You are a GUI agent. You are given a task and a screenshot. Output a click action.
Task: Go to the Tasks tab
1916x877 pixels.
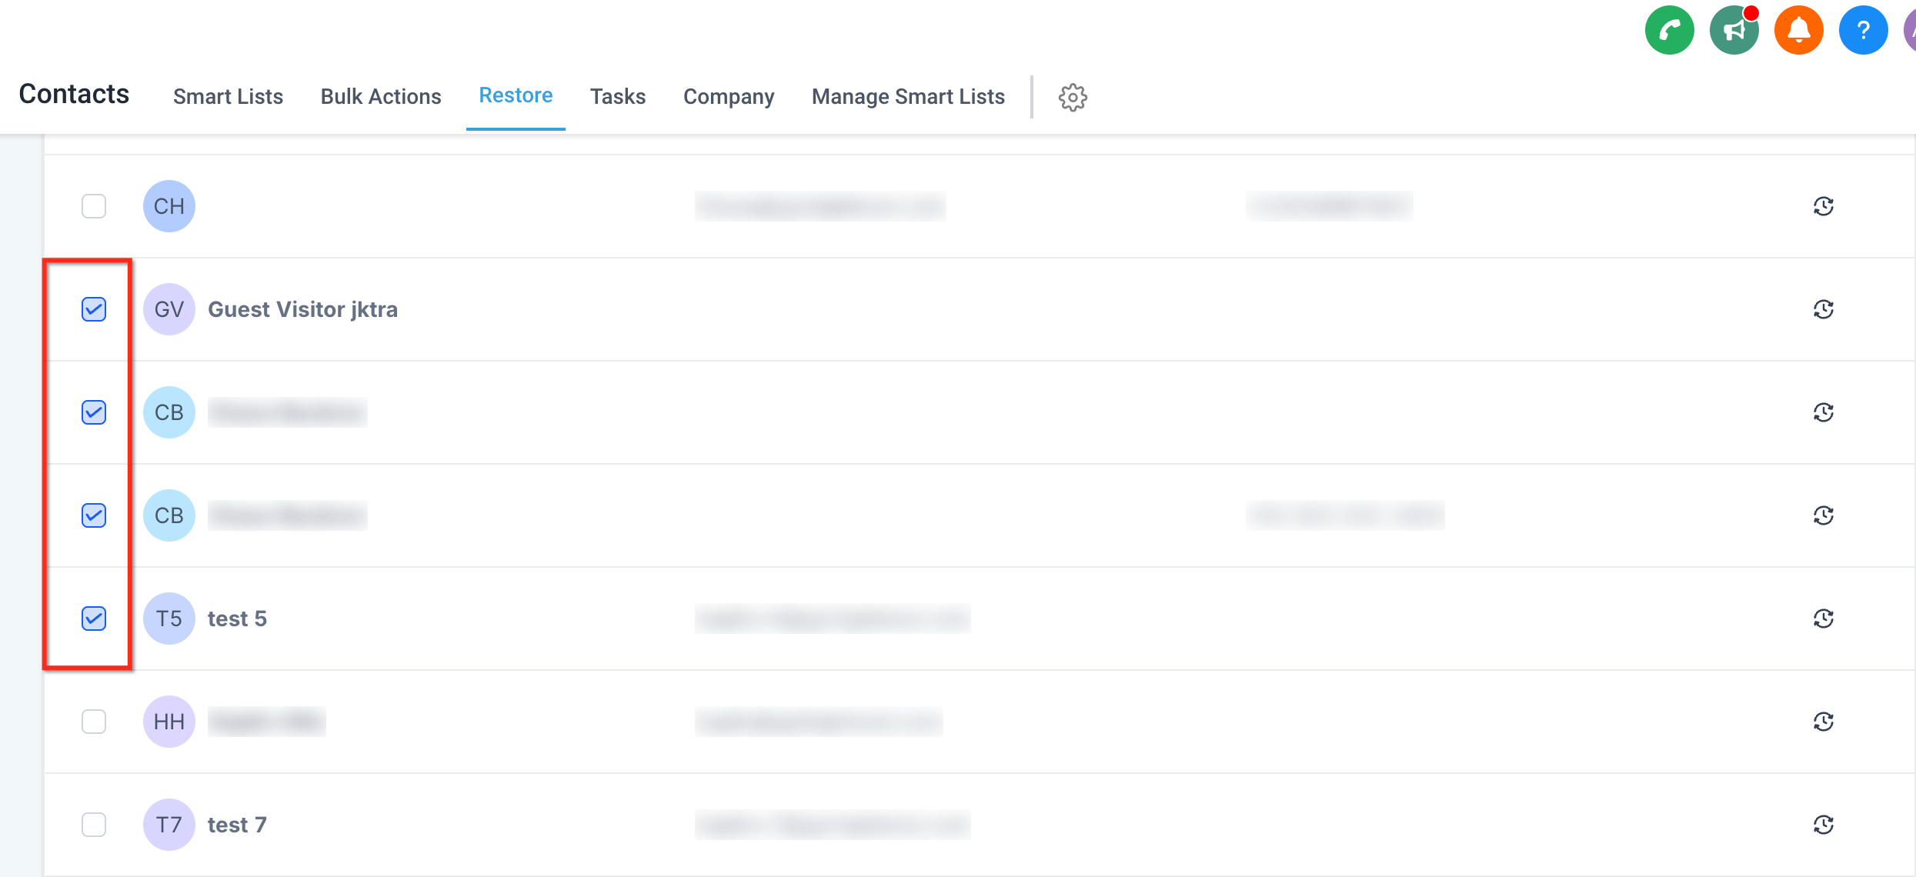point(617,97)
